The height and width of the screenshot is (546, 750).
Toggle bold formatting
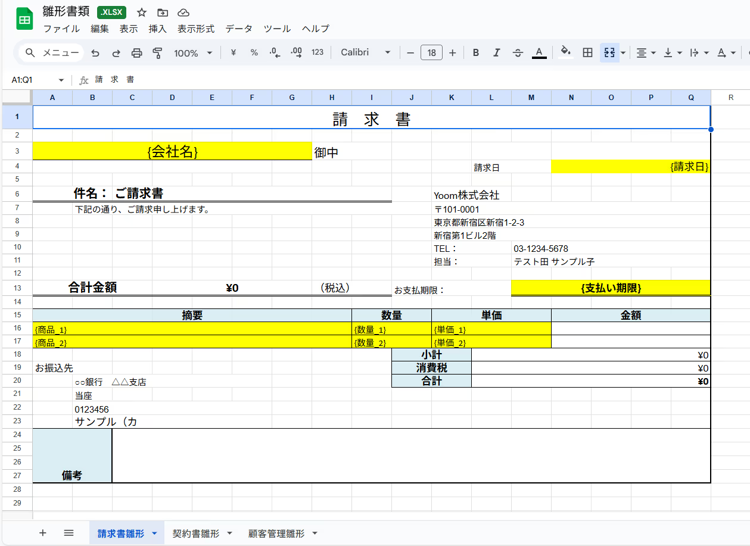(x=476, y=52)
